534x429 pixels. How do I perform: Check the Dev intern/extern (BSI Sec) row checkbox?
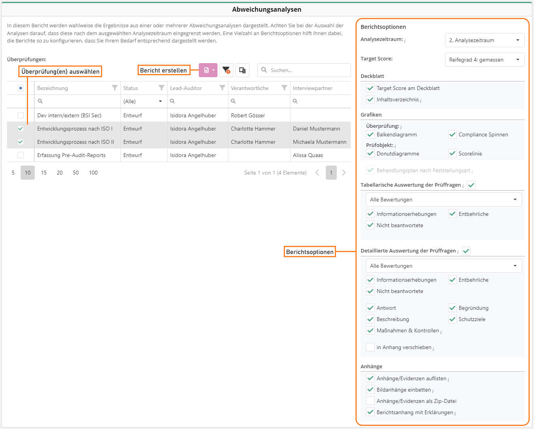[21, 115]
